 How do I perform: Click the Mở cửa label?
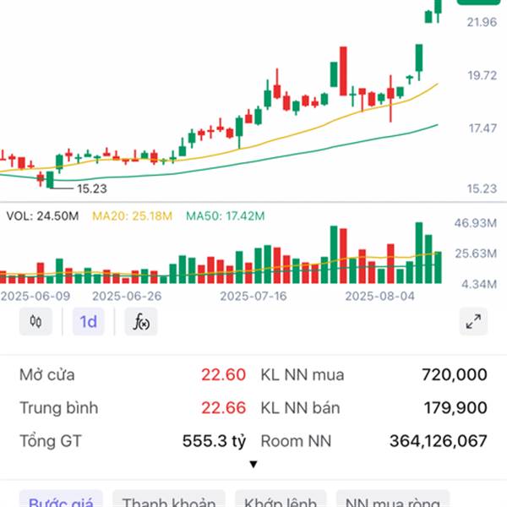(x=47, y=375)
